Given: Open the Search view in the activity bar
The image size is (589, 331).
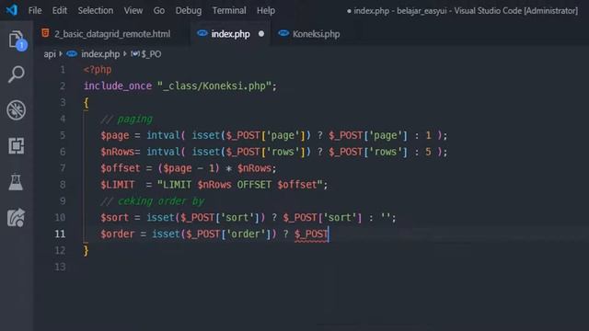Looking at the screenshot, I should [17, 74].
